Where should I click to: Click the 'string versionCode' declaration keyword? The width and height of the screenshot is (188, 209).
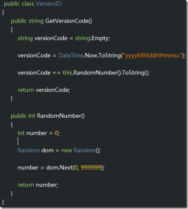point(25,38)
